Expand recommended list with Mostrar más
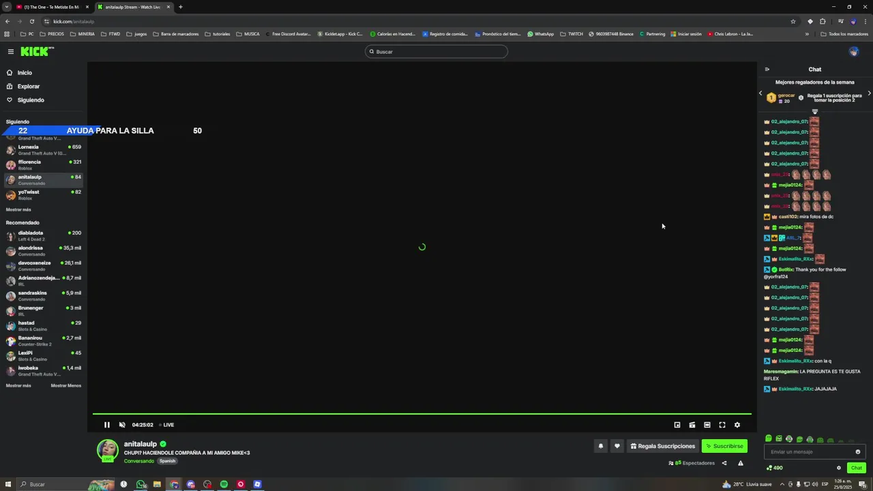The width and height of the screenshot is (873, 491). point(18,385)
